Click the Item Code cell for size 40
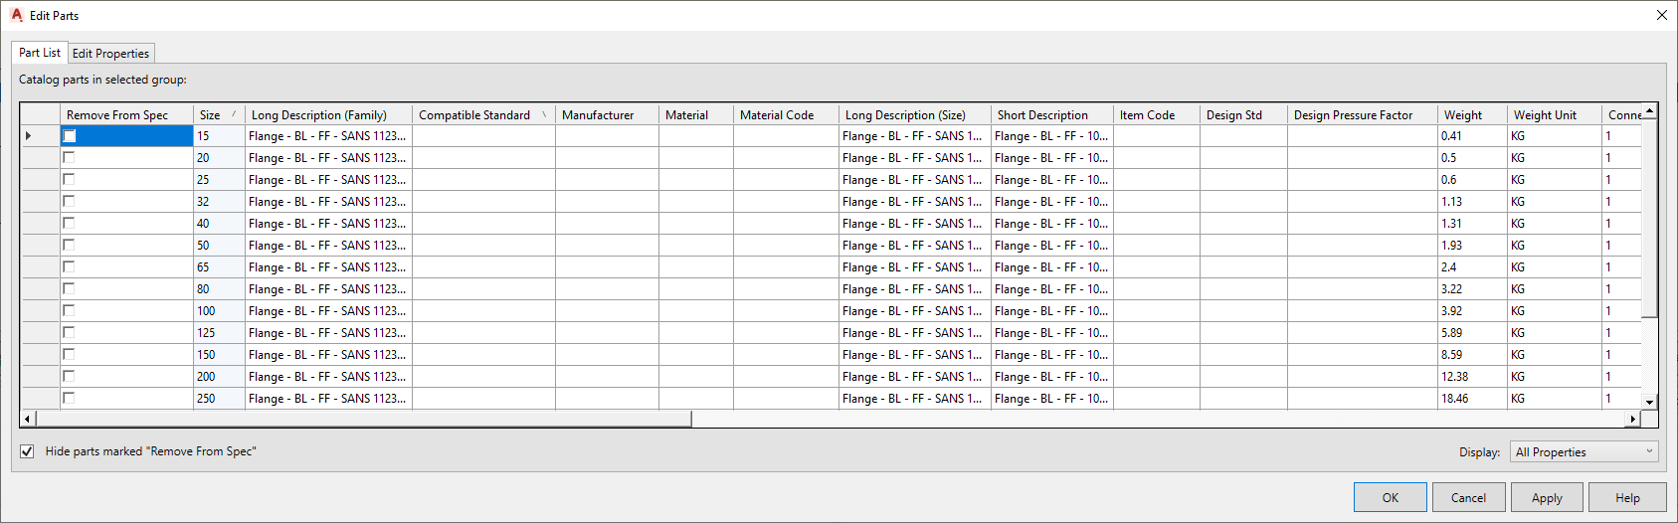1678x523 pixels. tap(1156, 224)
